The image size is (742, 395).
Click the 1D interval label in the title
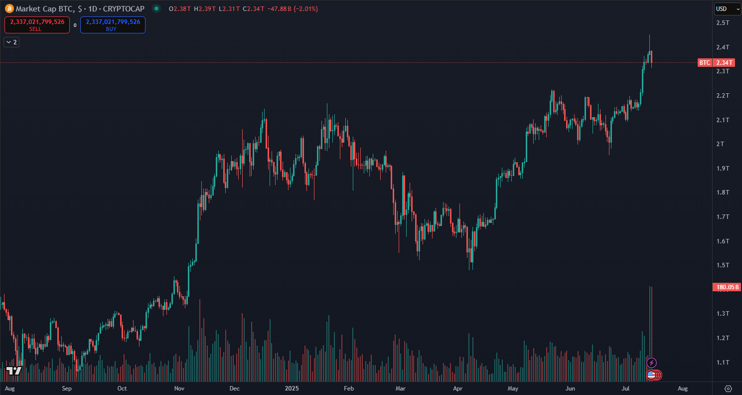click(x=92, y=8)
